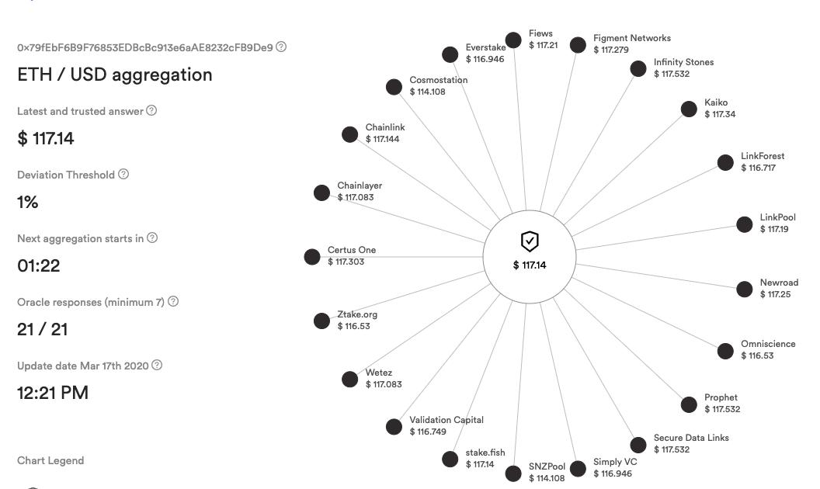Click the Prophet oracle node dot

tap(689, 404)
